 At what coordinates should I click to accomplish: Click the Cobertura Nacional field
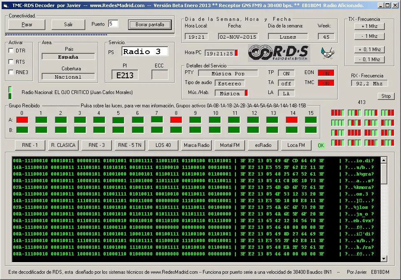[68, 77]
